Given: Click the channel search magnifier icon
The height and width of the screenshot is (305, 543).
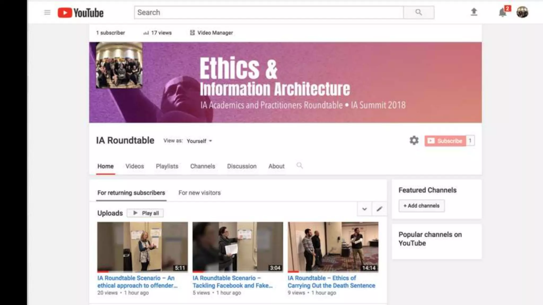Looking at the screenshot, I should [300, 166].
